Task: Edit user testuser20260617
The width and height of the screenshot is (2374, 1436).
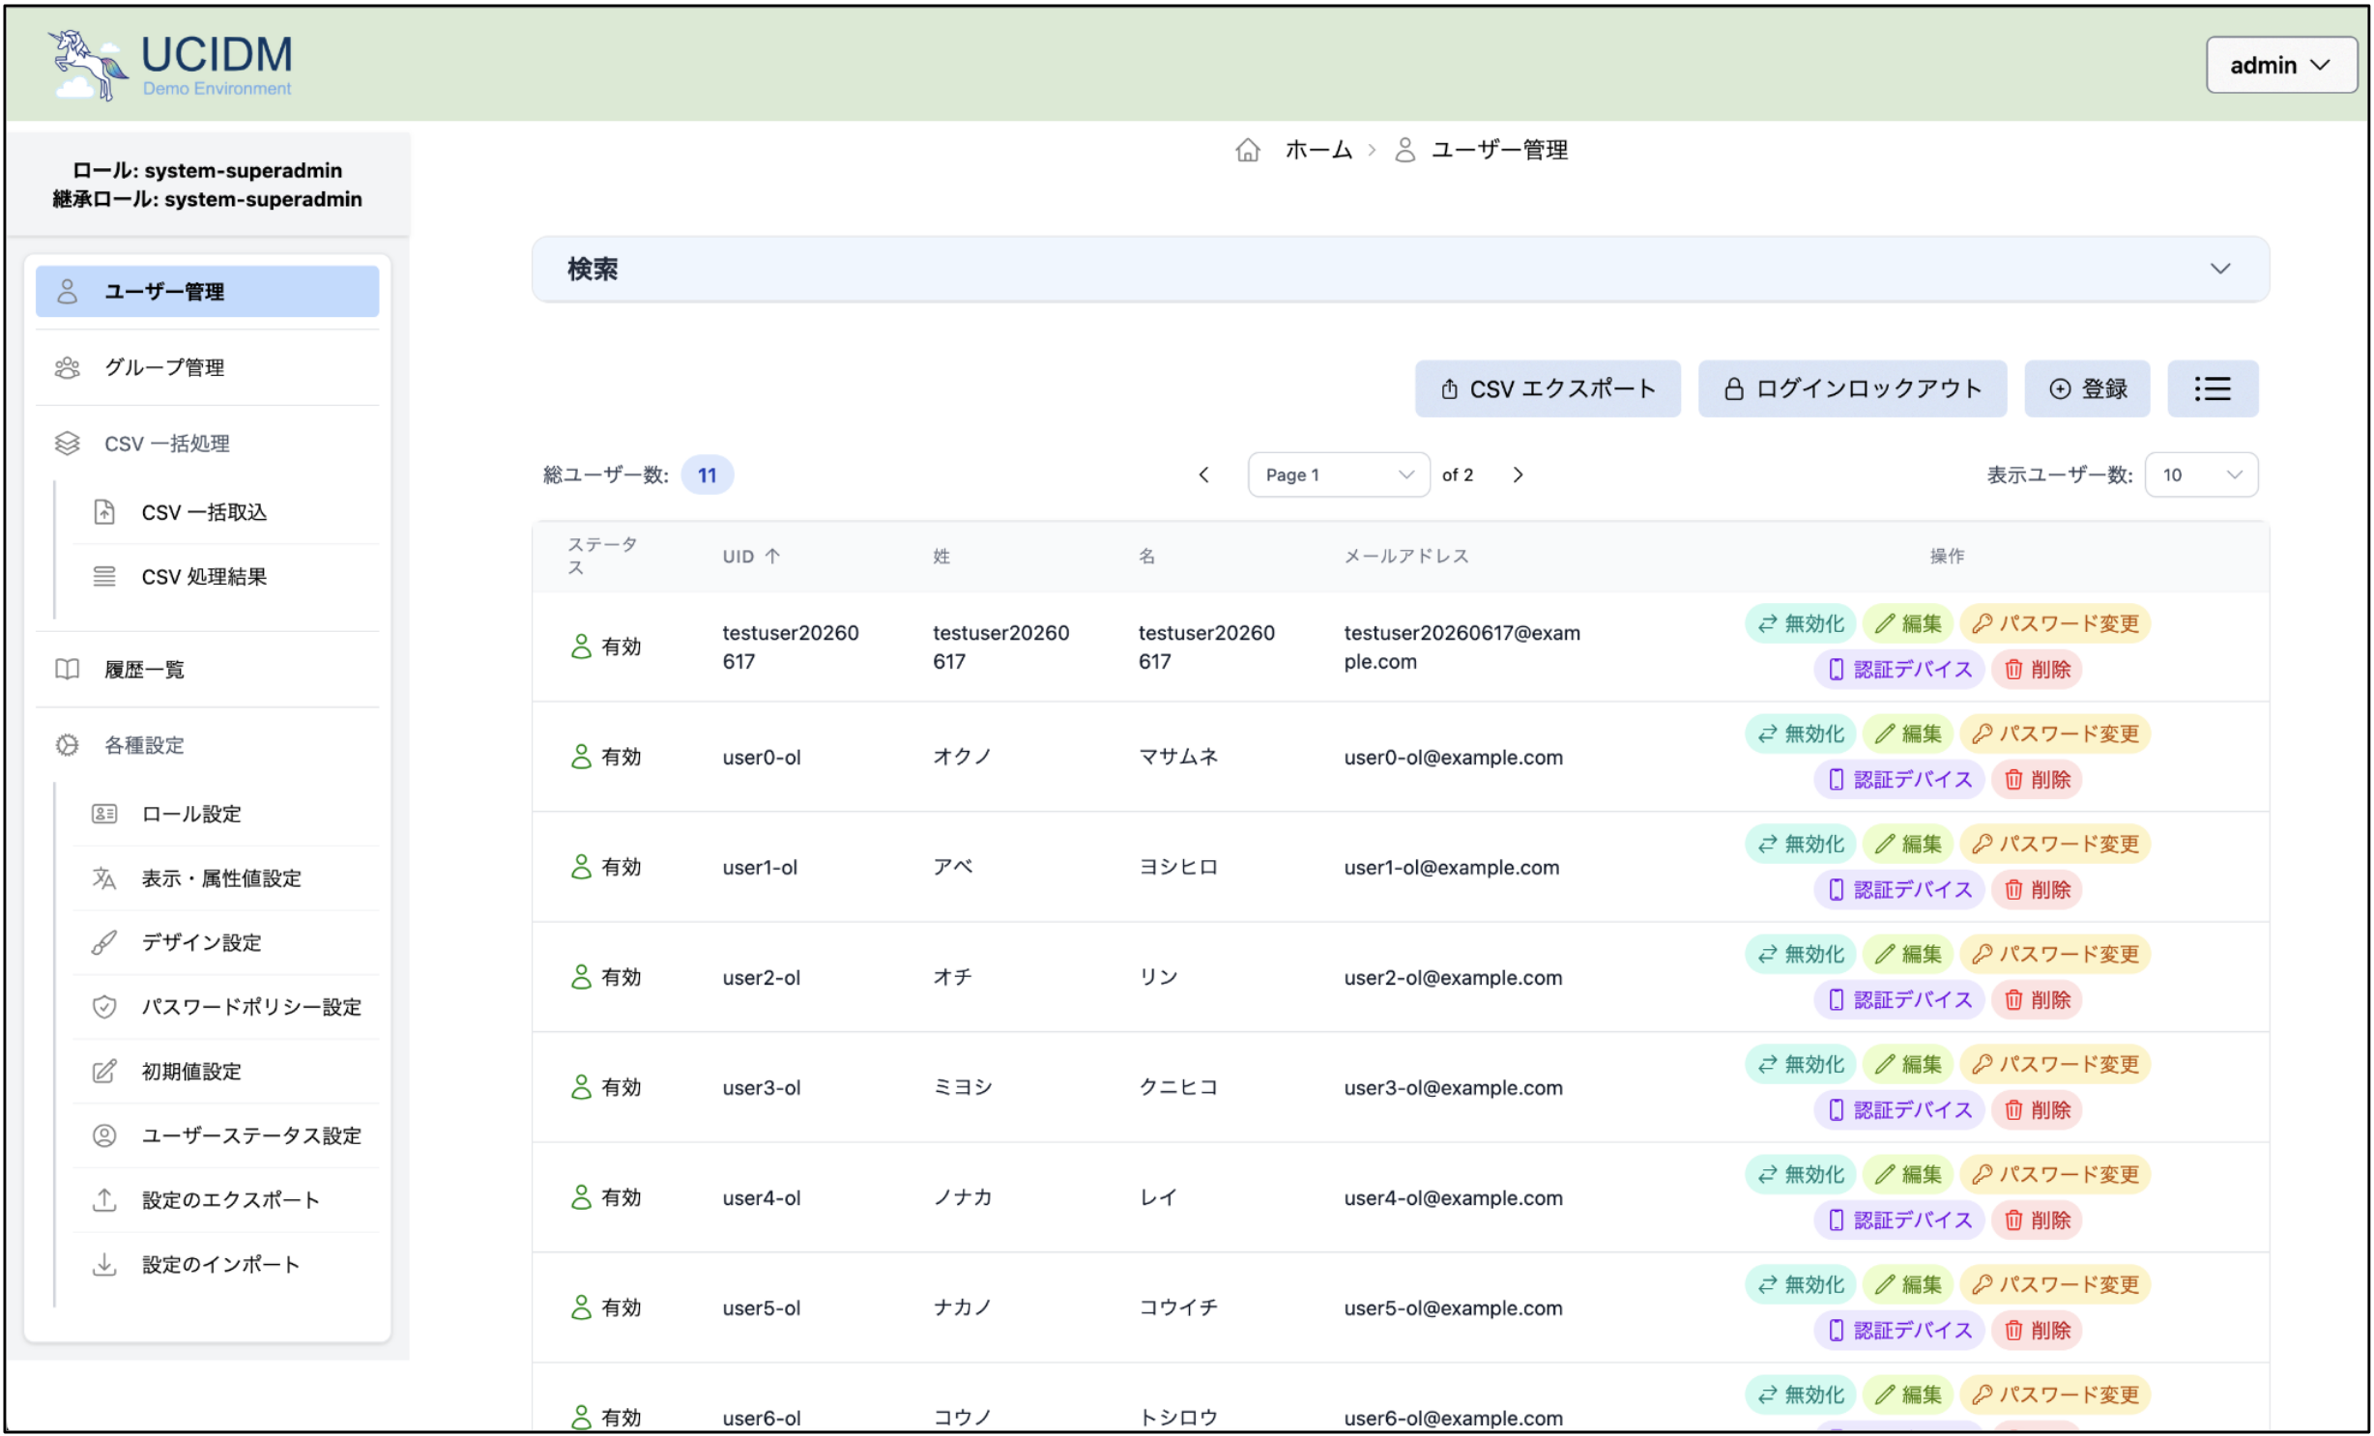Action: click(x=1907, y=623)
